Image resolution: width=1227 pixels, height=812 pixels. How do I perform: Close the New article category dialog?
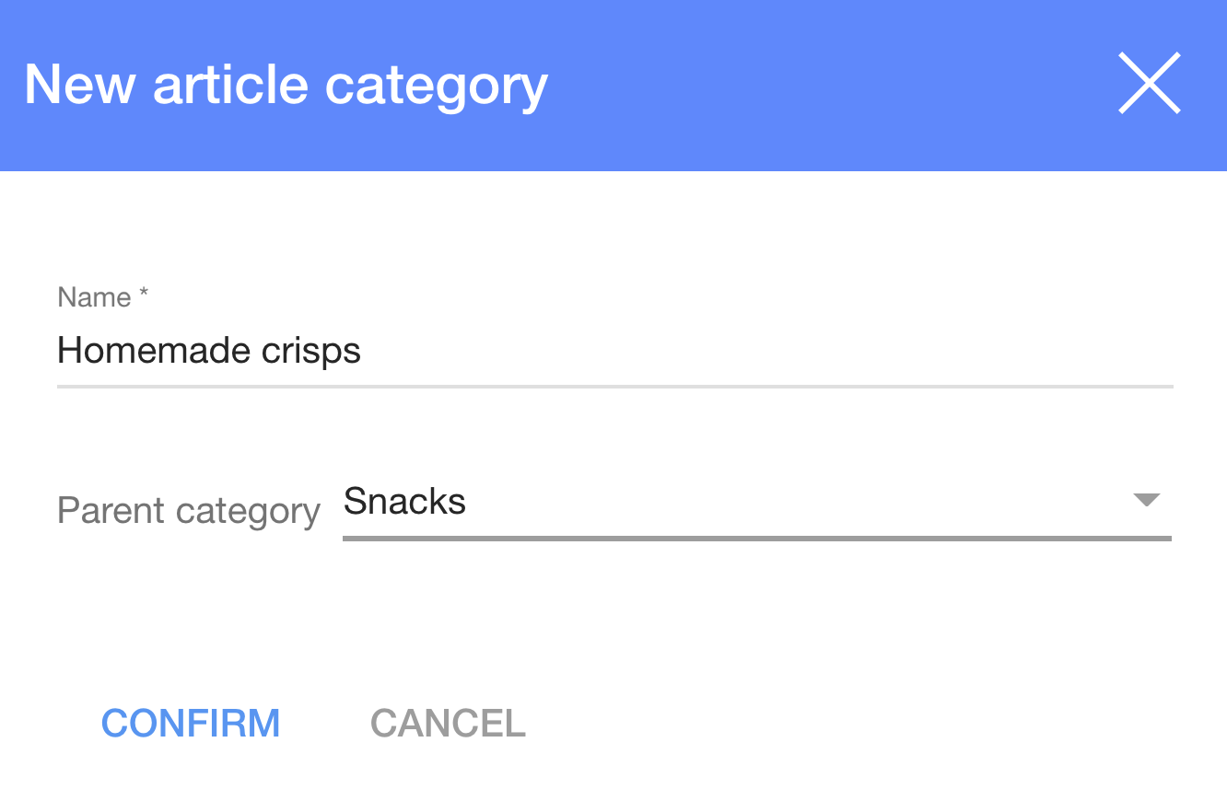[x=1149, y=84]
